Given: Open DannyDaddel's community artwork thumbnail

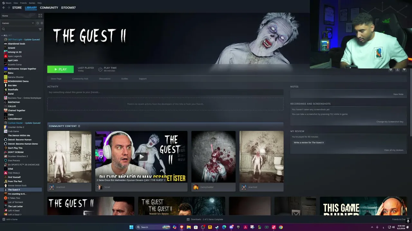Looking at the screenshot, I should click(213, 157).
